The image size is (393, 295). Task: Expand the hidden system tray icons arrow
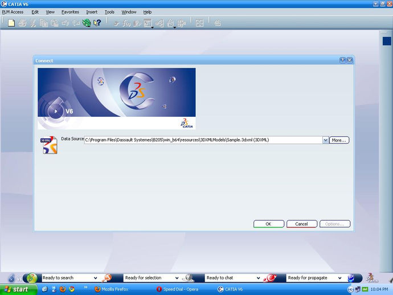[350, 289]
